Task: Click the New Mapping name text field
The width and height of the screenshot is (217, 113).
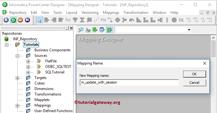Action: click(129, 83)
